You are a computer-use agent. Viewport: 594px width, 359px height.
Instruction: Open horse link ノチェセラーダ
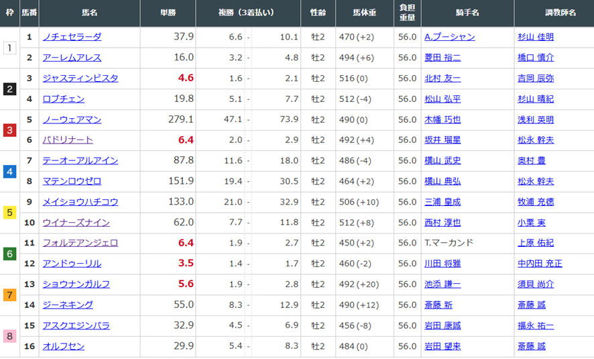click(72, 37)
